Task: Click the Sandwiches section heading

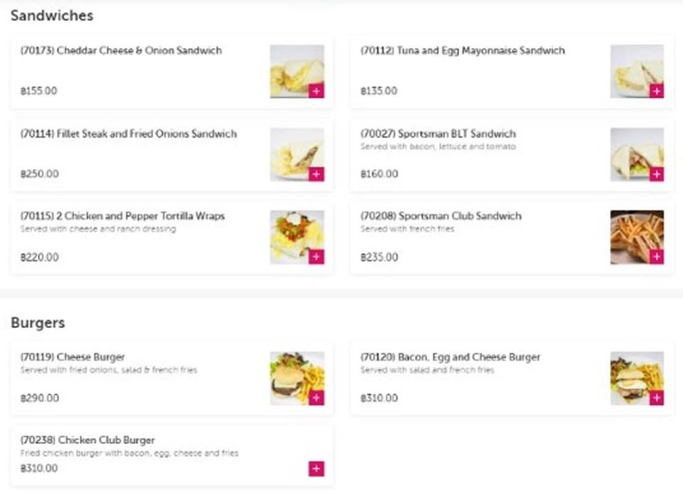Action: pos(52,16)
